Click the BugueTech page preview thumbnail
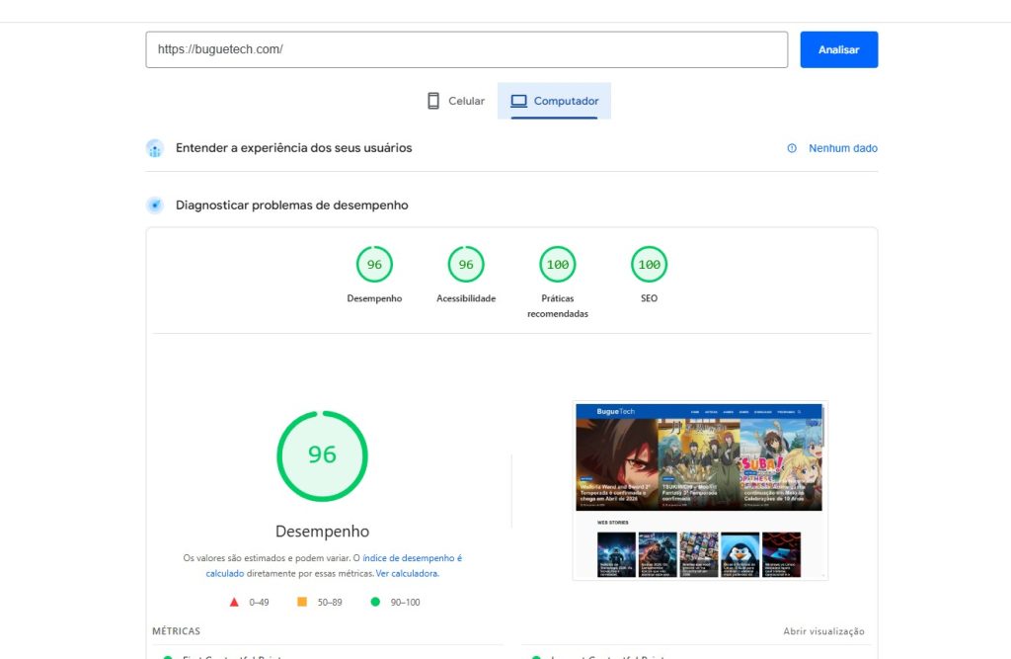Viewport: 1011px width, 659px height. coord(700,489)
